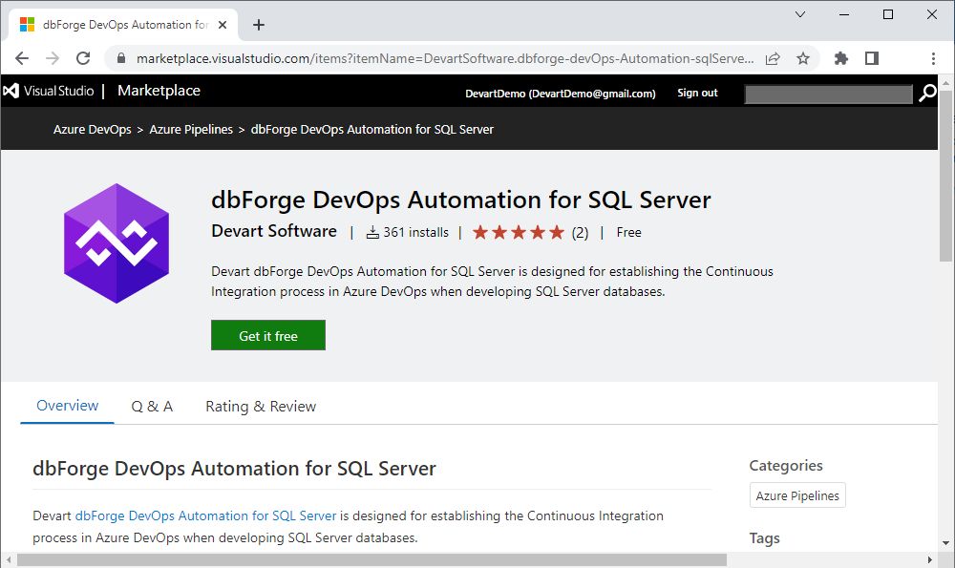Click DevartDemo account name

(x=561, y=94)
